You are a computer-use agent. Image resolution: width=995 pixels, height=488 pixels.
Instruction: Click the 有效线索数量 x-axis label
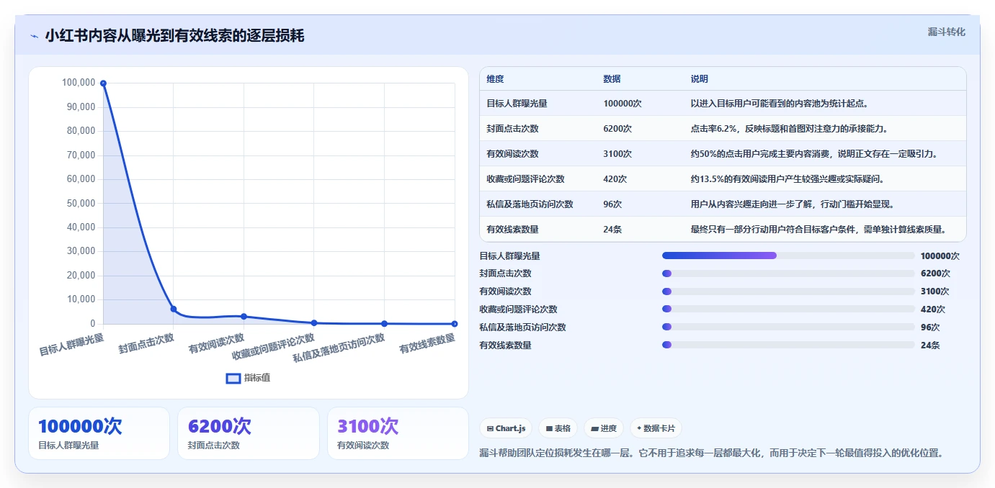427,343
